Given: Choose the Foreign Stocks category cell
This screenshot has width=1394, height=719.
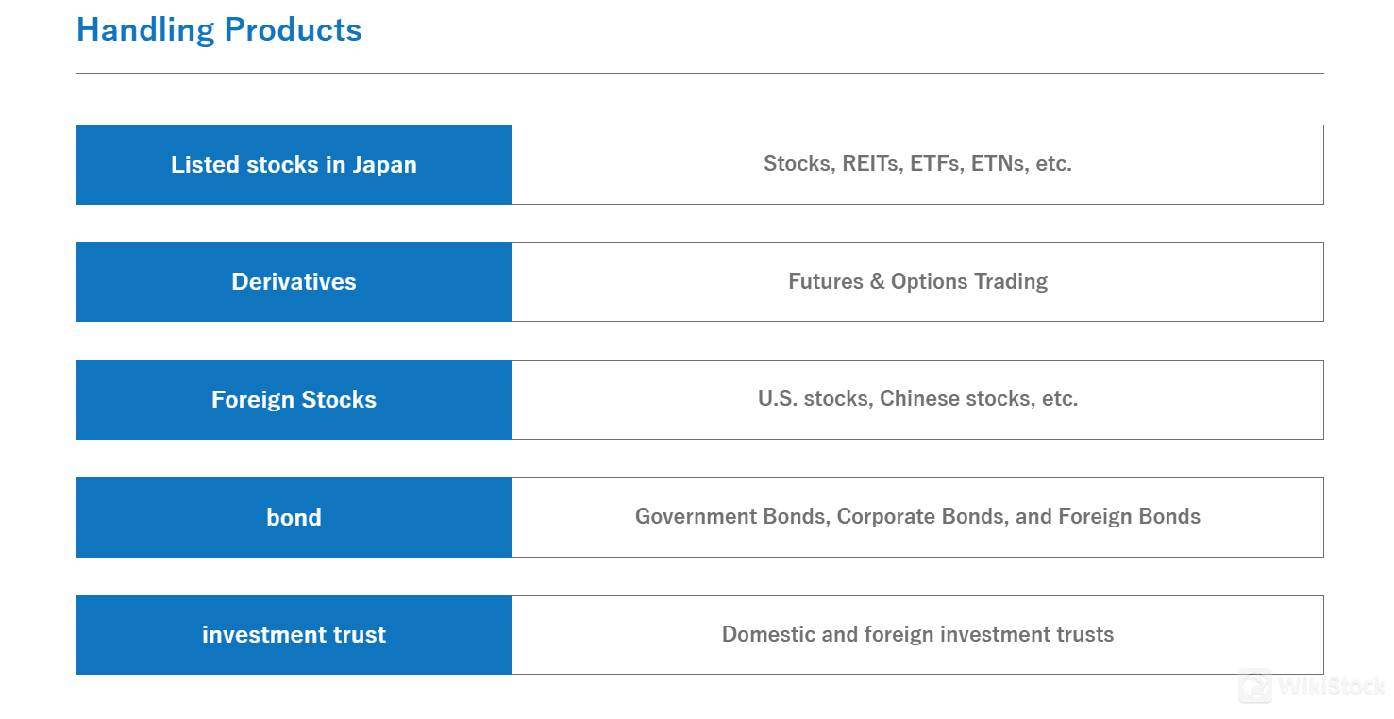Looking at the screenshot, I should click(x=294, y=400).
